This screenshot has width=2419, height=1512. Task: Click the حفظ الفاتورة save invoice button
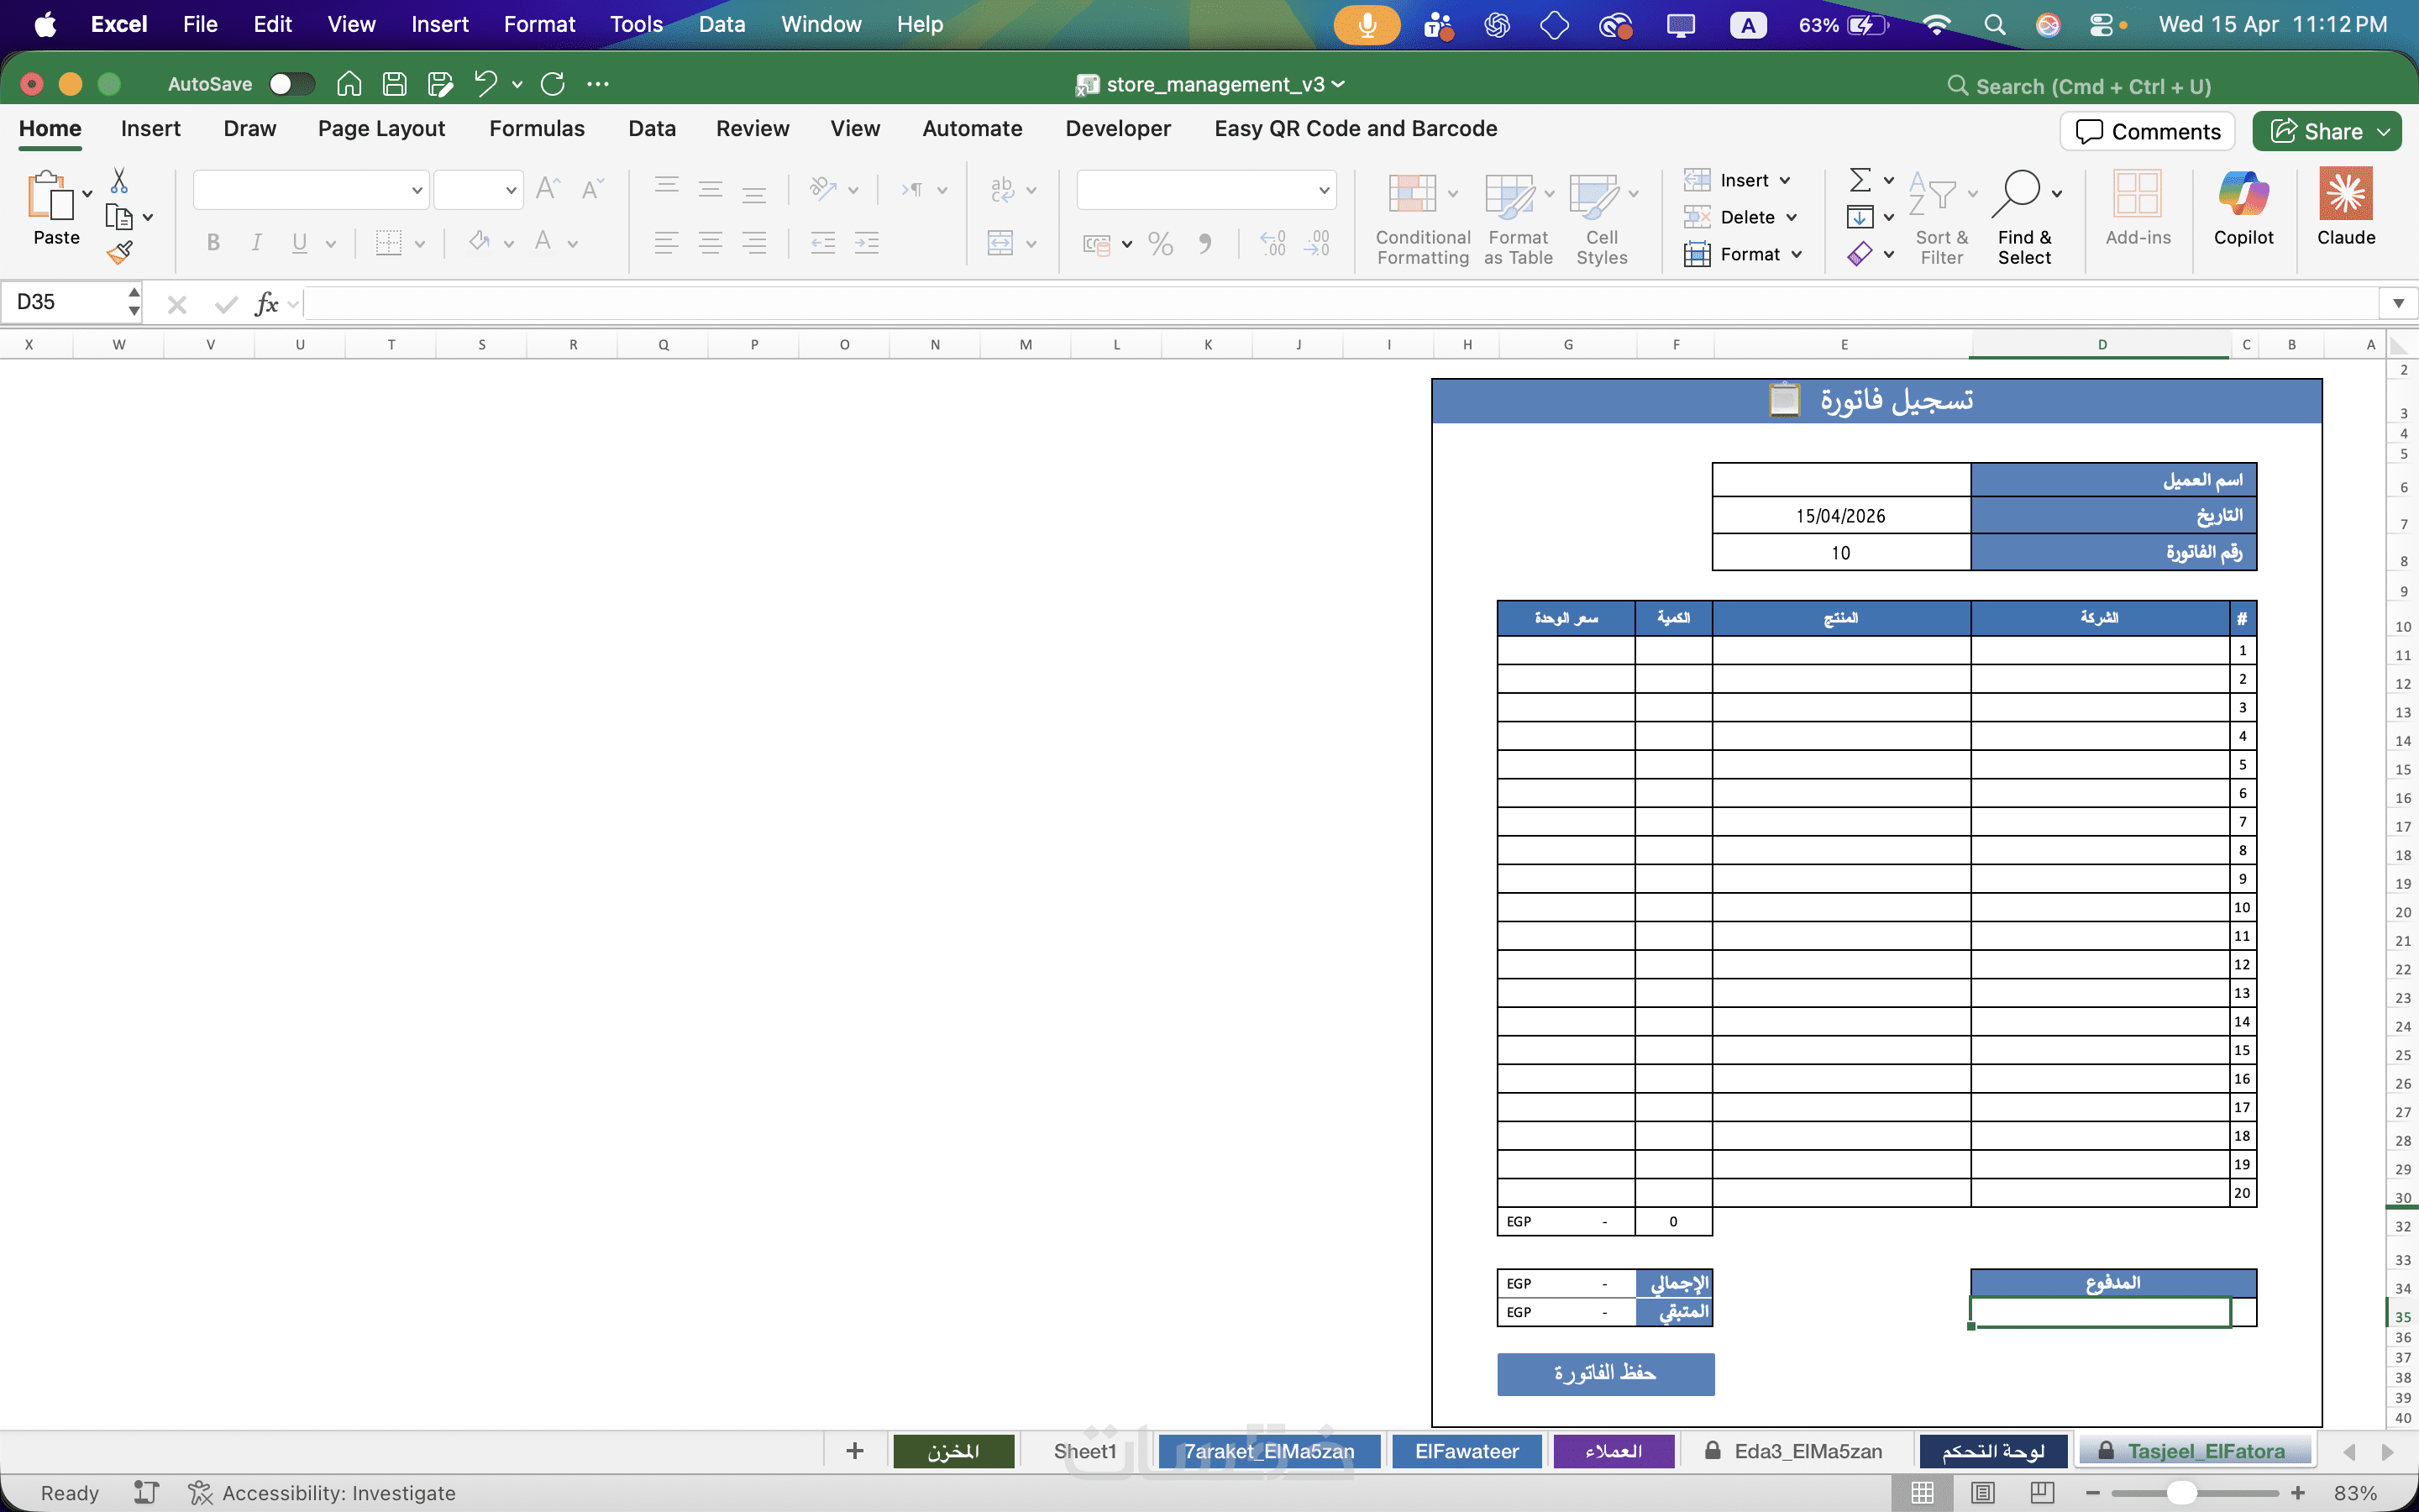coord(1605,1373)
